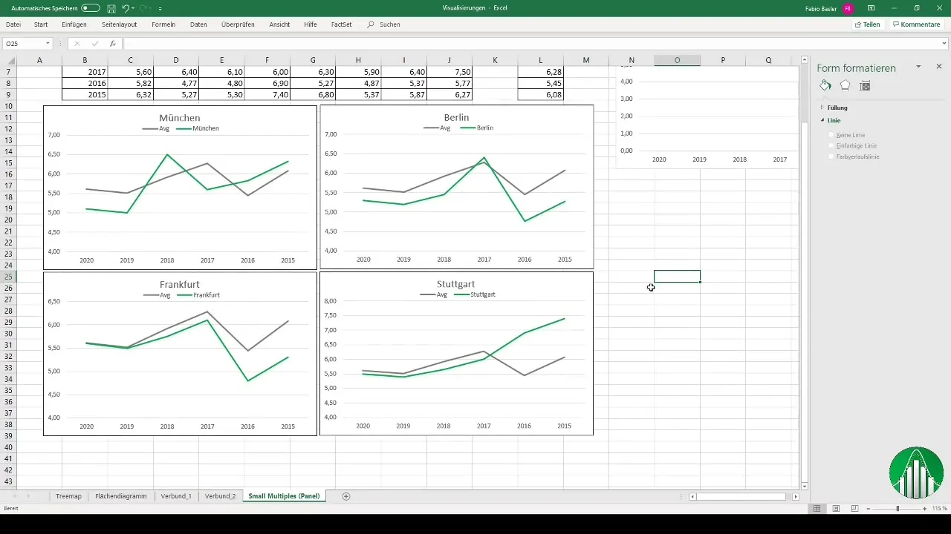Image resolution: width=951 pixels, height=534 pixels.
Task: Select the München chart title
Action: click(x=180, y=118)
